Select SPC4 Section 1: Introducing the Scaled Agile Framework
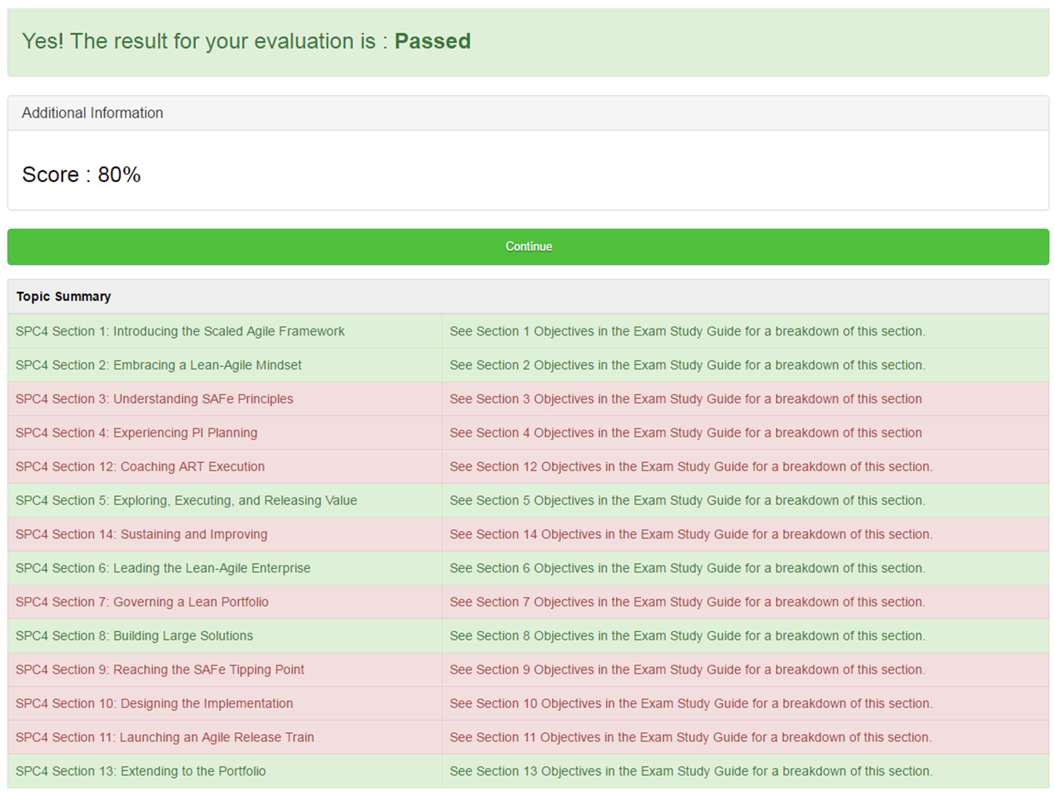This screenshot has height=792, width=1055. (x=180, y=331)
